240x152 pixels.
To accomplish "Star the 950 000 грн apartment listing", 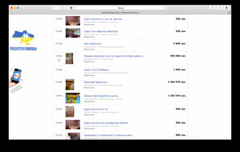I will (x=59, y=60).
